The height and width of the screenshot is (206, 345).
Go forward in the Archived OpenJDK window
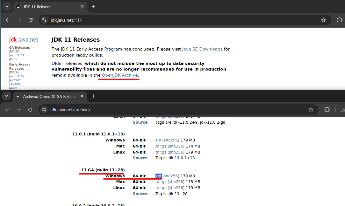click(x=19, y=110)
